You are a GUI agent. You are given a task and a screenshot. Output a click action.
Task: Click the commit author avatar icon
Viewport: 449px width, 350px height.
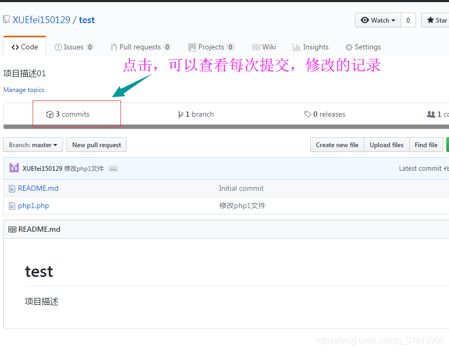[14, 168]
